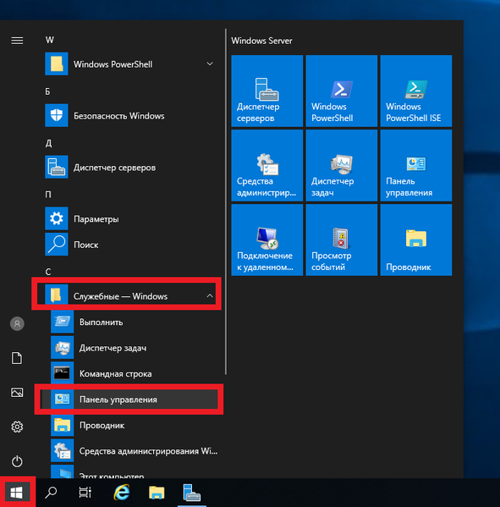Open Подключение к удаленному рабочему столу tile
The image size is (500, 507).
click(x=267, y=240)
